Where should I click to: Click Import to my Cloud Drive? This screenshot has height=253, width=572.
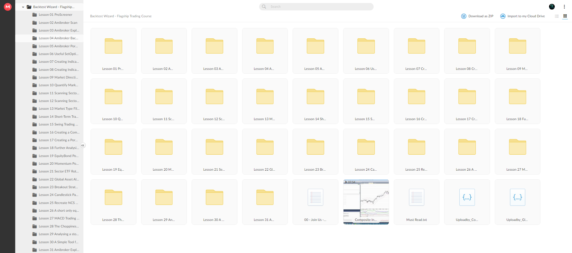(523, 16)
